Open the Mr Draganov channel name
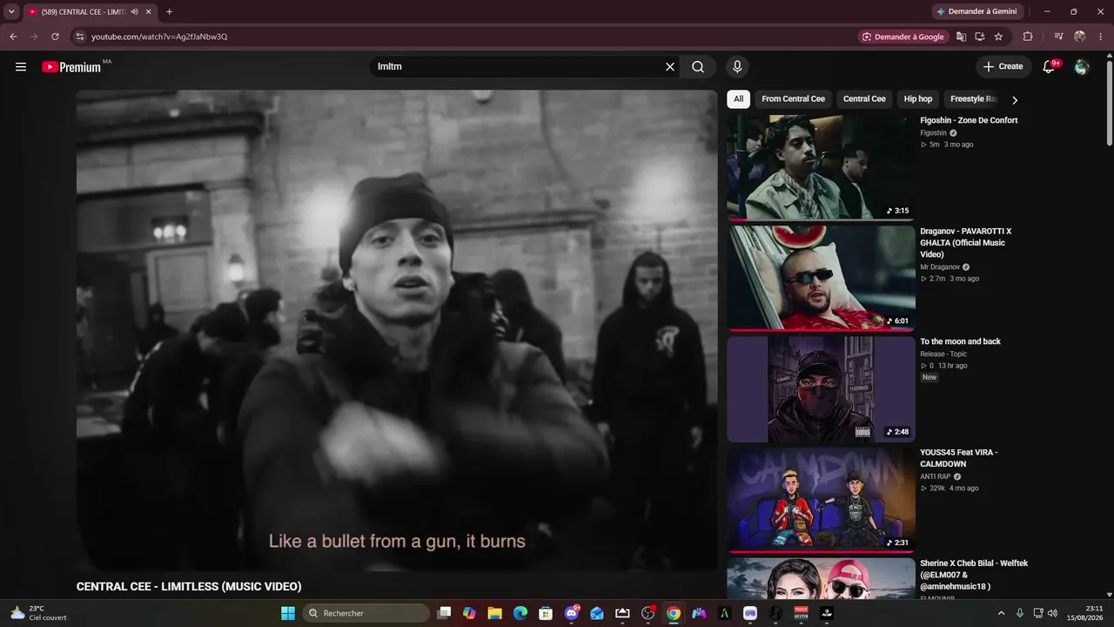 940,267
